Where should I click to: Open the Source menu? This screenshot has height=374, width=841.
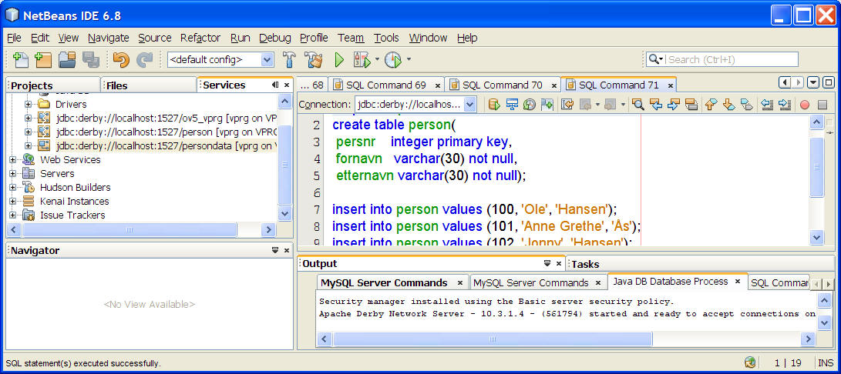coord(154,38)
